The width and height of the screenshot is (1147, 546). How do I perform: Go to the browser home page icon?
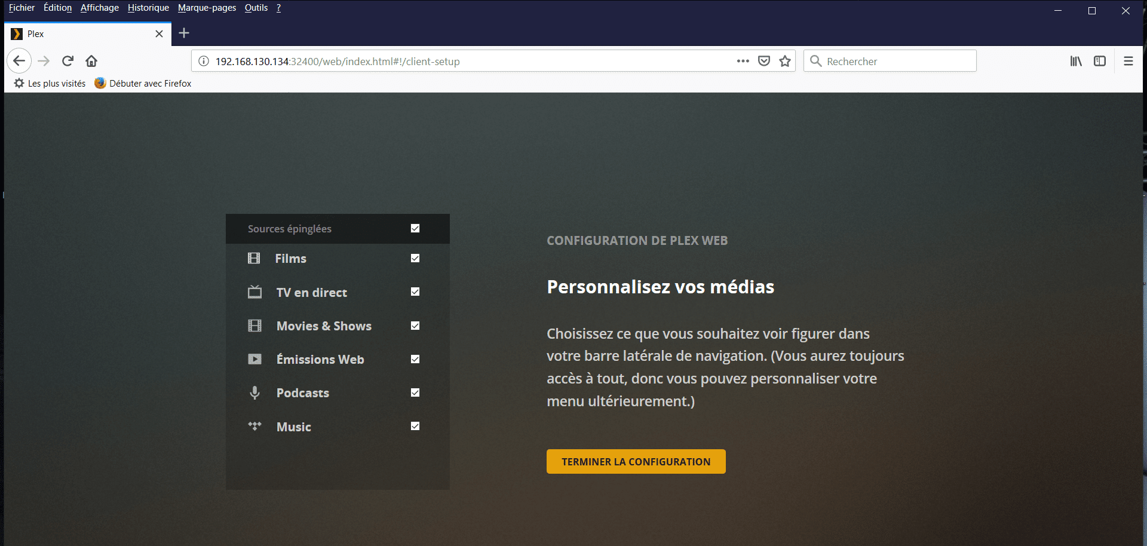[91, 61]
